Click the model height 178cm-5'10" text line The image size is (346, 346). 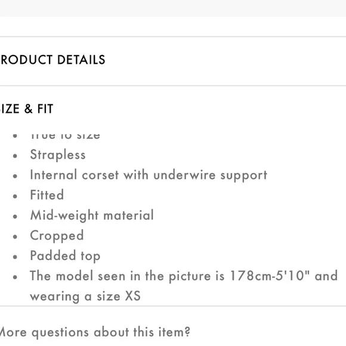184,276
